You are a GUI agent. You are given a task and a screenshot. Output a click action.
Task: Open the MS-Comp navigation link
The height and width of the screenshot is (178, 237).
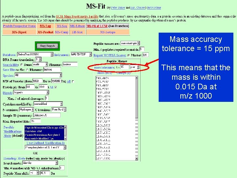(x=62, y=32)
